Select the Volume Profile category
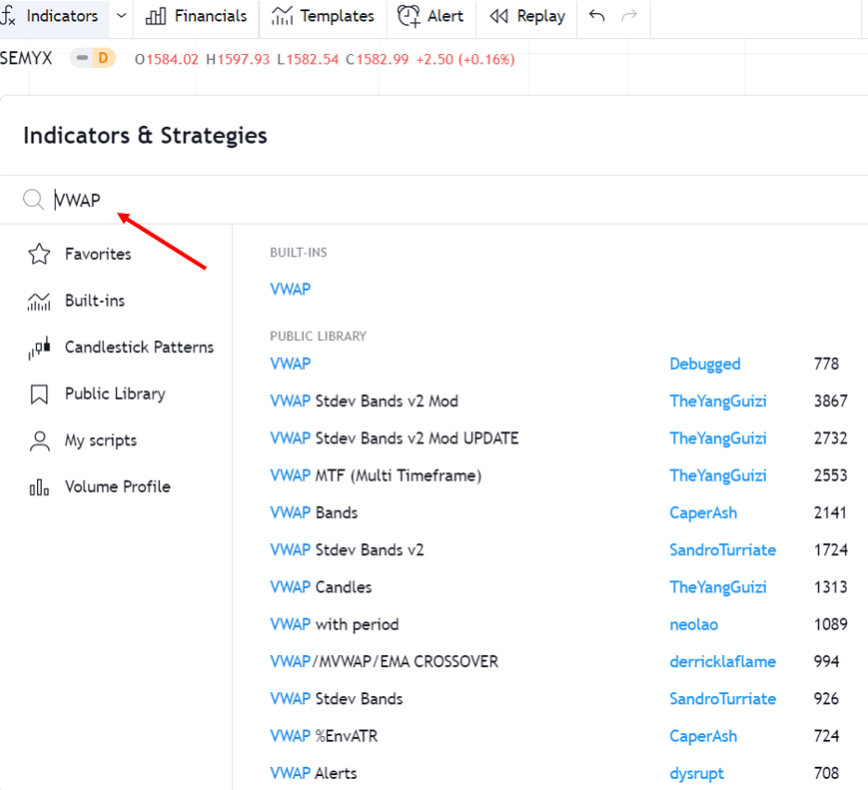 (x=117, y=487)
